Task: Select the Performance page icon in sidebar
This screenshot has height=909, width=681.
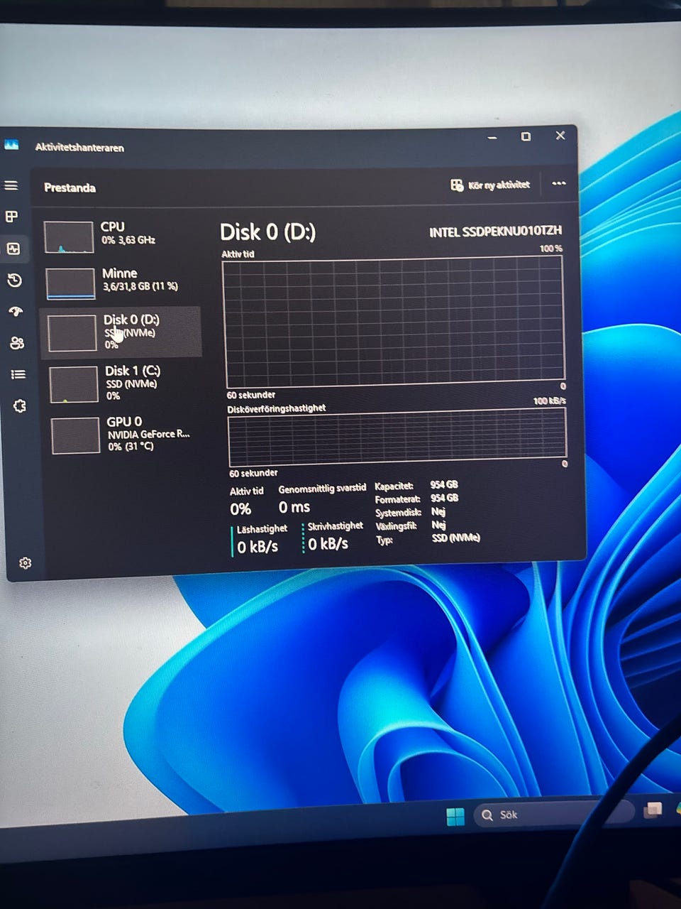Action: coord(13,249)
